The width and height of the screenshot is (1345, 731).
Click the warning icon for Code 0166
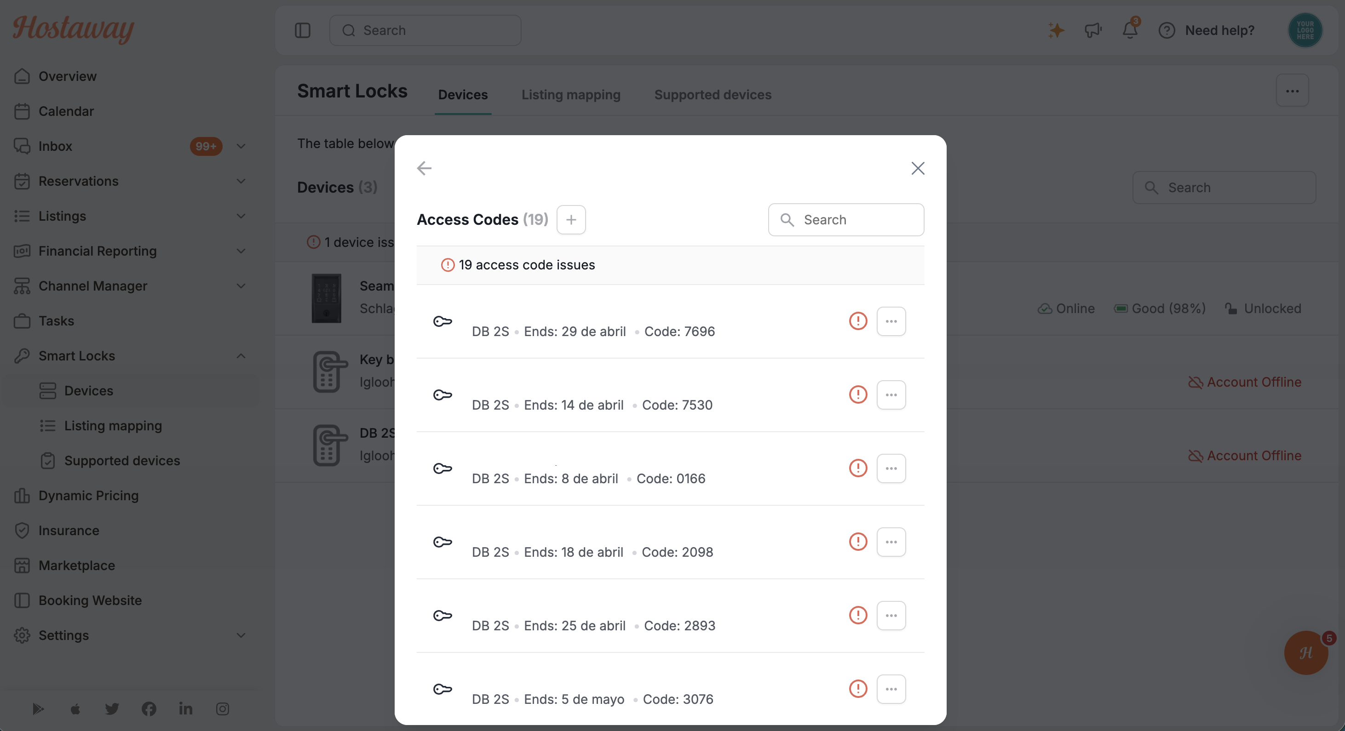858,468
